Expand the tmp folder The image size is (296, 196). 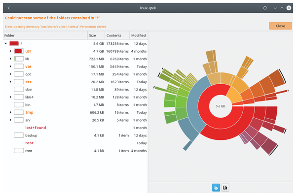pyautogui.click(x=10, y=112)
